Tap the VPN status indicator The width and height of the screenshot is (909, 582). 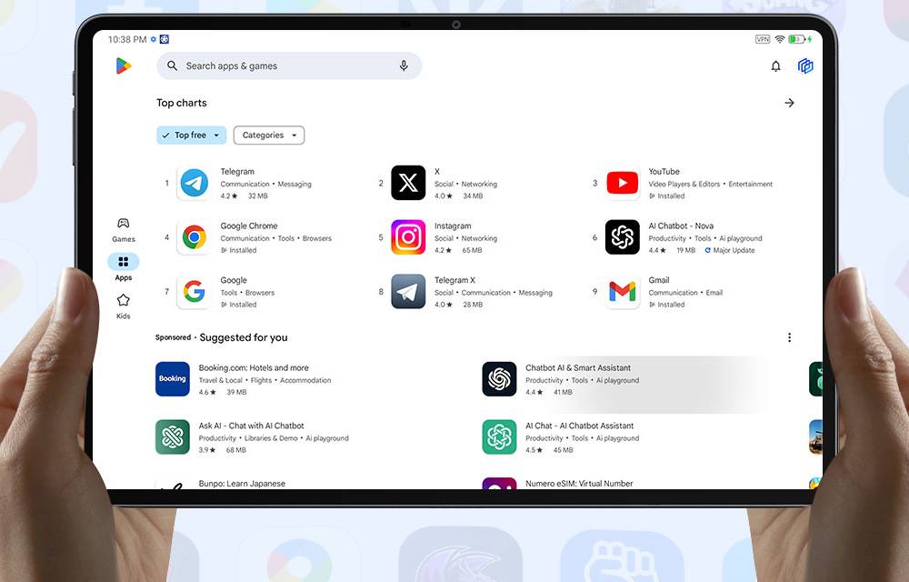[x=763, y=39]
